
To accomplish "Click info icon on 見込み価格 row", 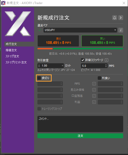I will click(94, 90).
